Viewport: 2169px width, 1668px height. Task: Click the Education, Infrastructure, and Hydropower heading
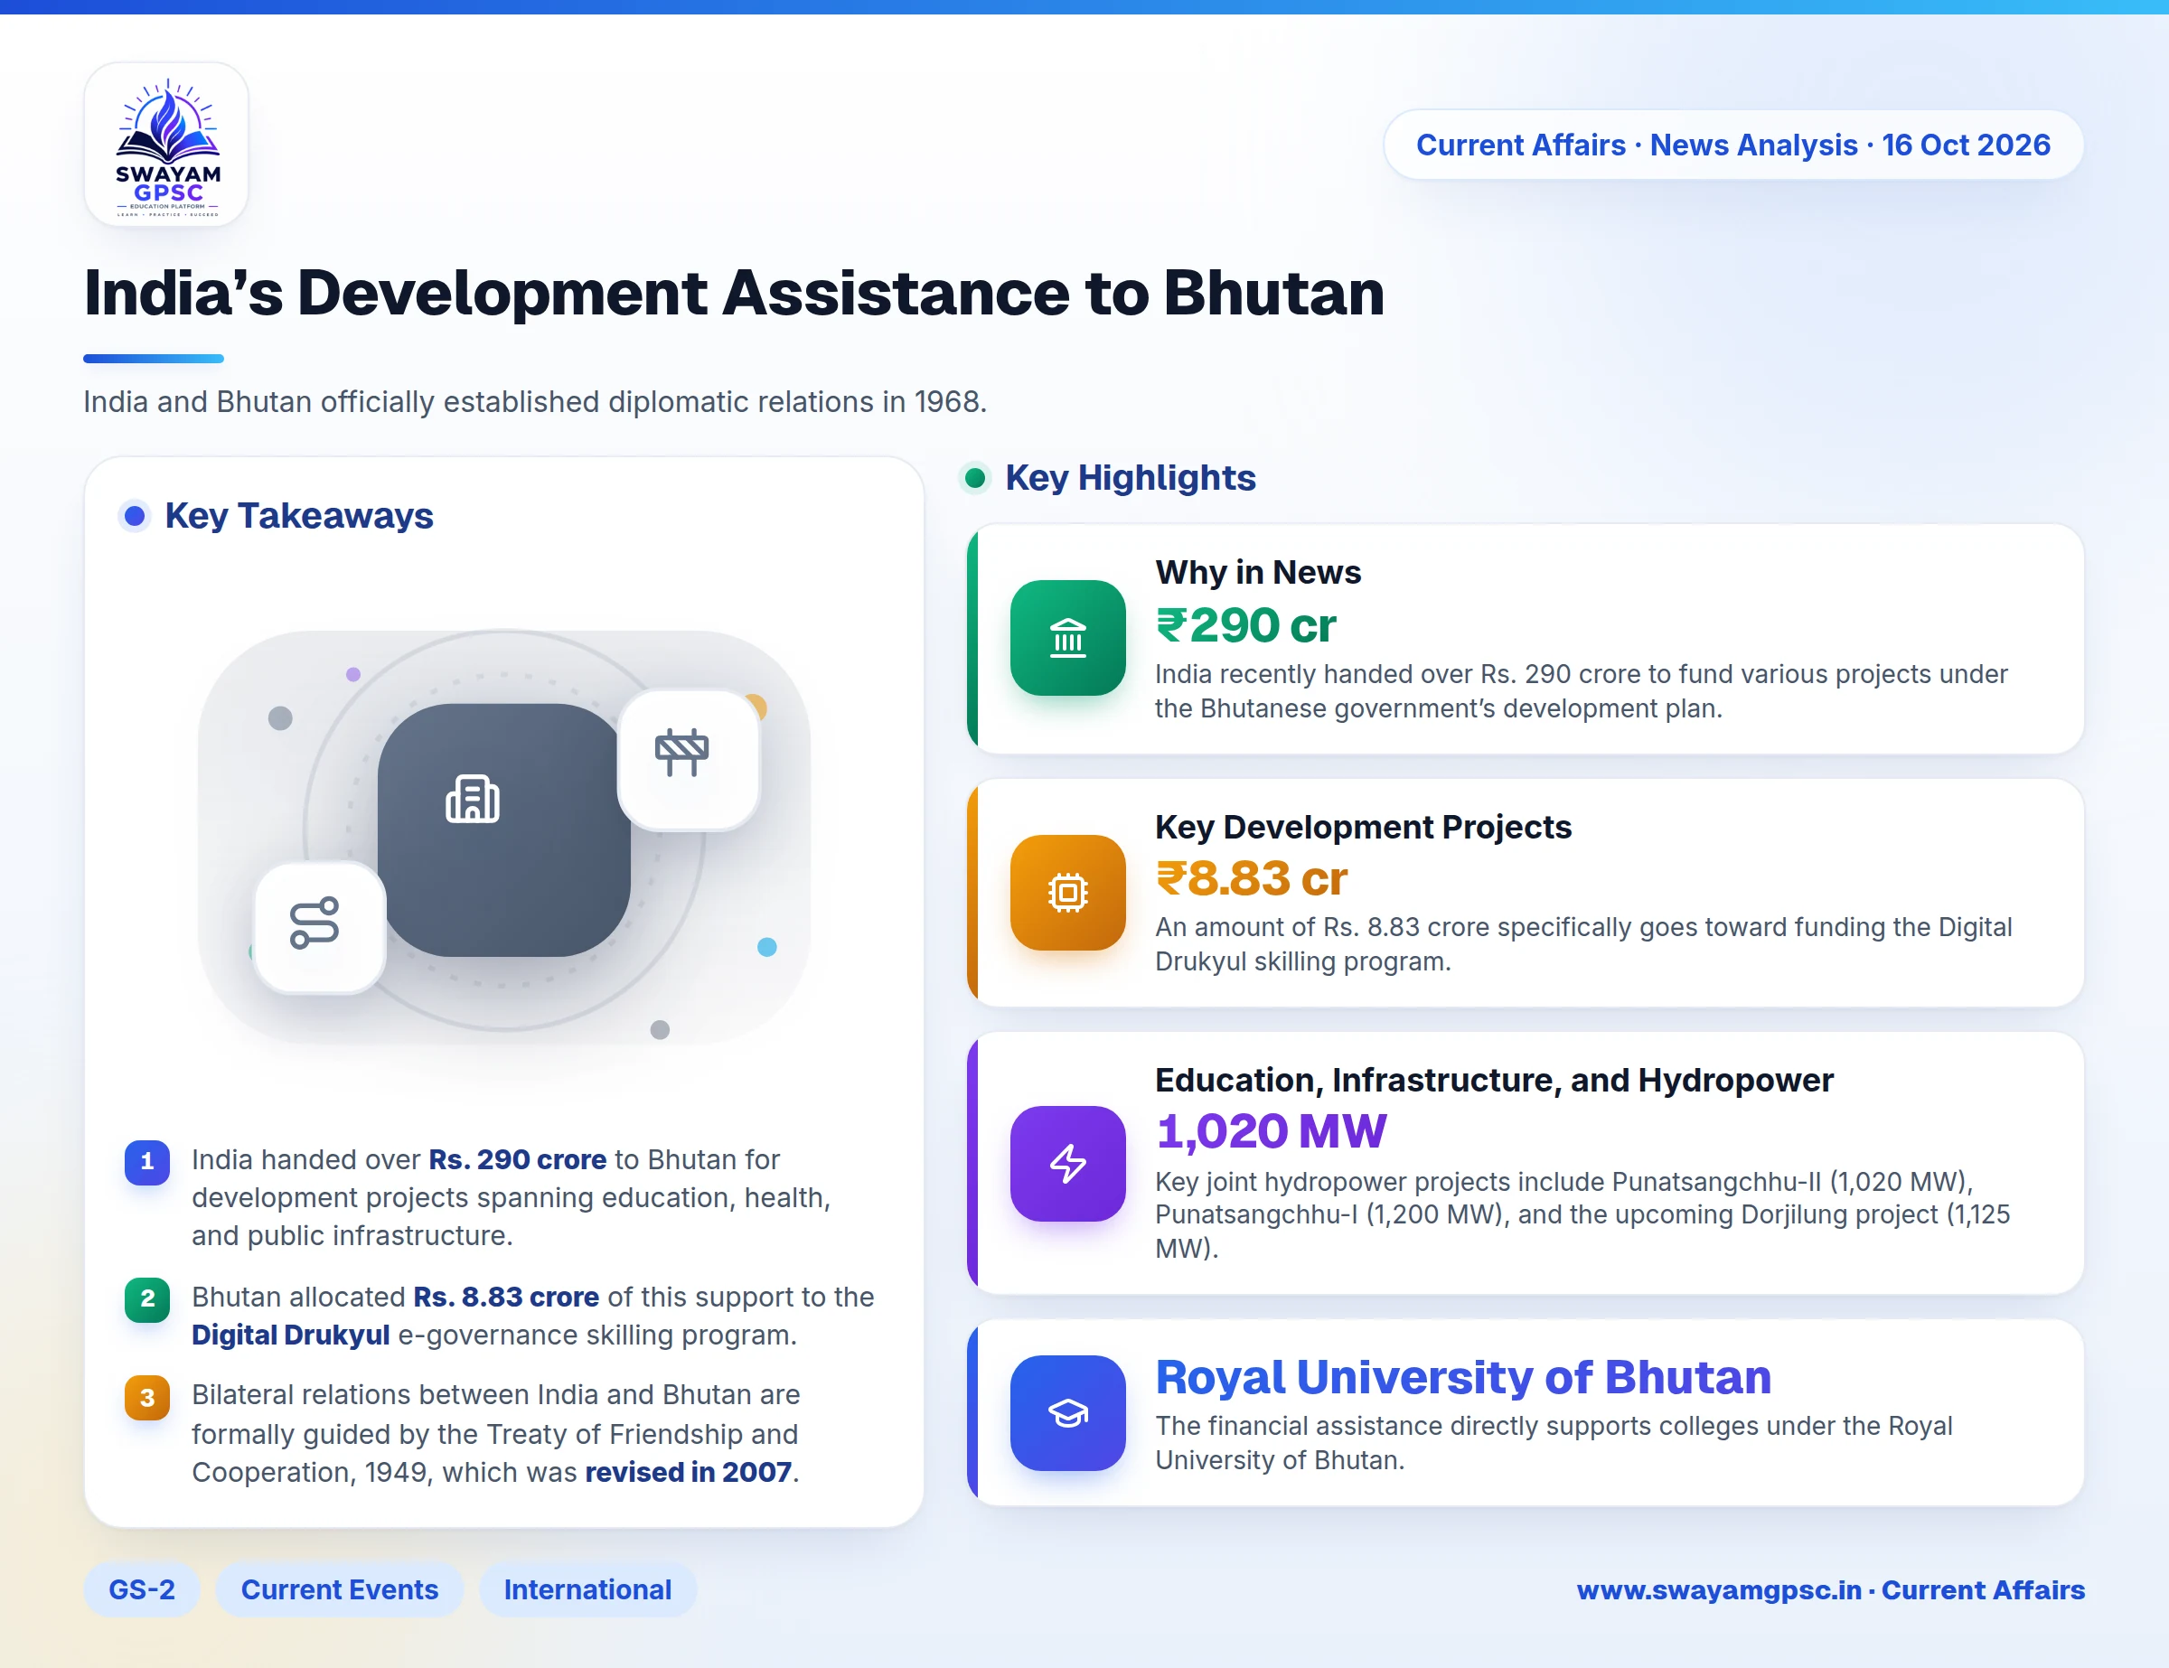click(x=1494, y=1079)
